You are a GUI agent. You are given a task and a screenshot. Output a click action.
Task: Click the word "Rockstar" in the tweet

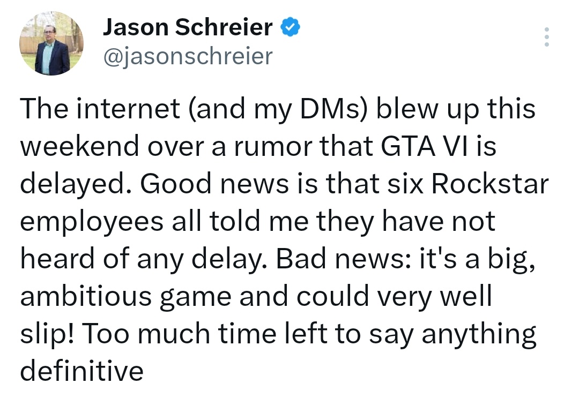click(x=490, y=184)
